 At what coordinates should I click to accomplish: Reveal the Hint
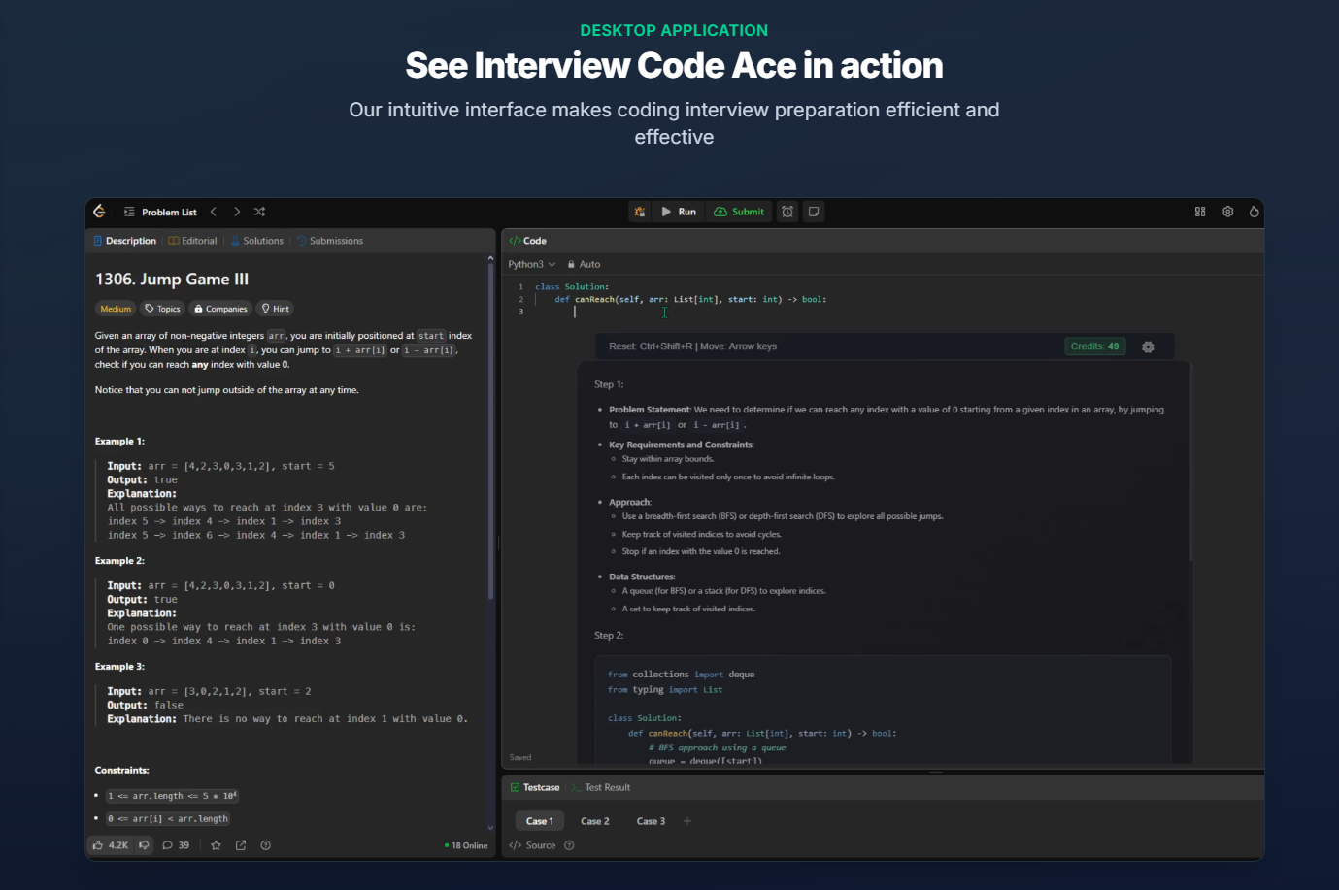pos(275,309)
